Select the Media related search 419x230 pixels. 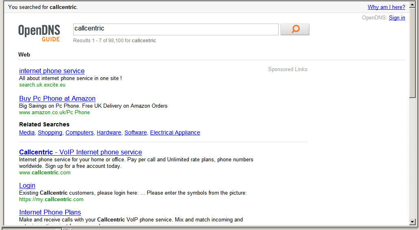[x=26, y=132]
